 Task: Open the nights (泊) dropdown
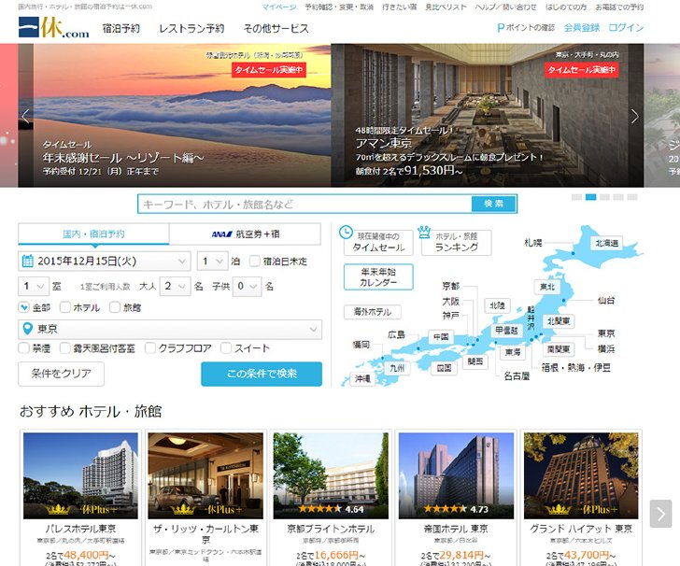pos(213,262)
